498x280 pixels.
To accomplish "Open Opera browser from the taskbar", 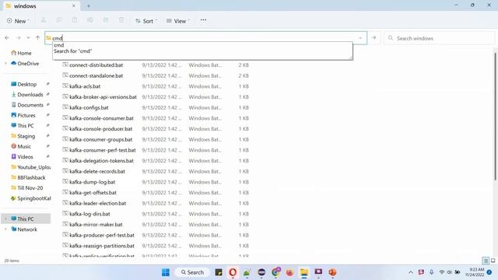I will 233,272.
